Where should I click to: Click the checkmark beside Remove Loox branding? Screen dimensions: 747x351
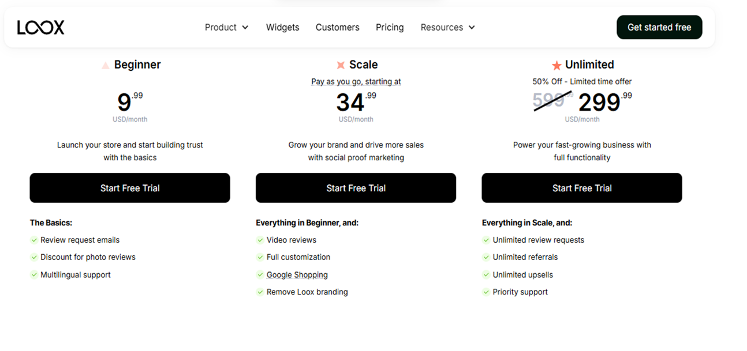click(260, 292)
